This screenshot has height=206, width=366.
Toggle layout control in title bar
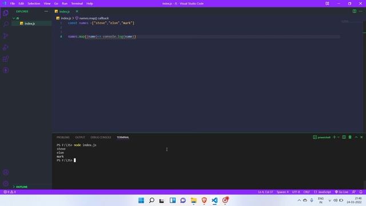point(327,3)
